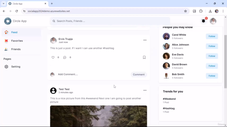This screenshot has width=227, height=127.
Task: Click Eve Davis's avatar
Action: tap(166, 56)
